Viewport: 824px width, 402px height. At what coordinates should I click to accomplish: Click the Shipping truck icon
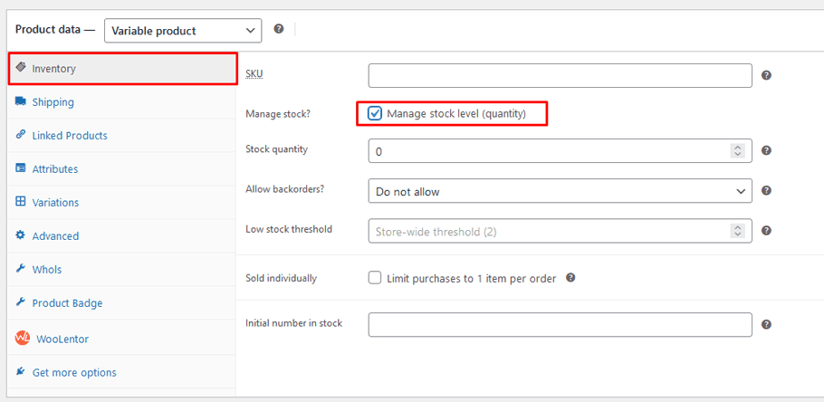click(x=21, y=101)
